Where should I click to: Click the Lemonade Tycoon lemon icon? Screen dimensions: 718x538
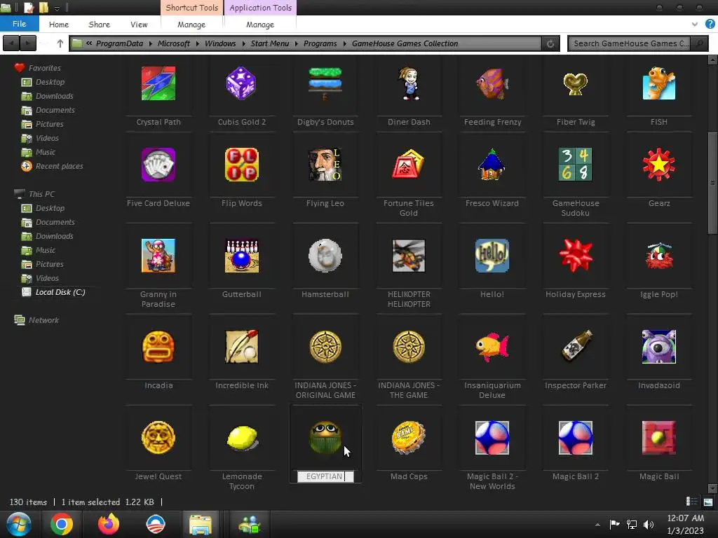point(241,438)
